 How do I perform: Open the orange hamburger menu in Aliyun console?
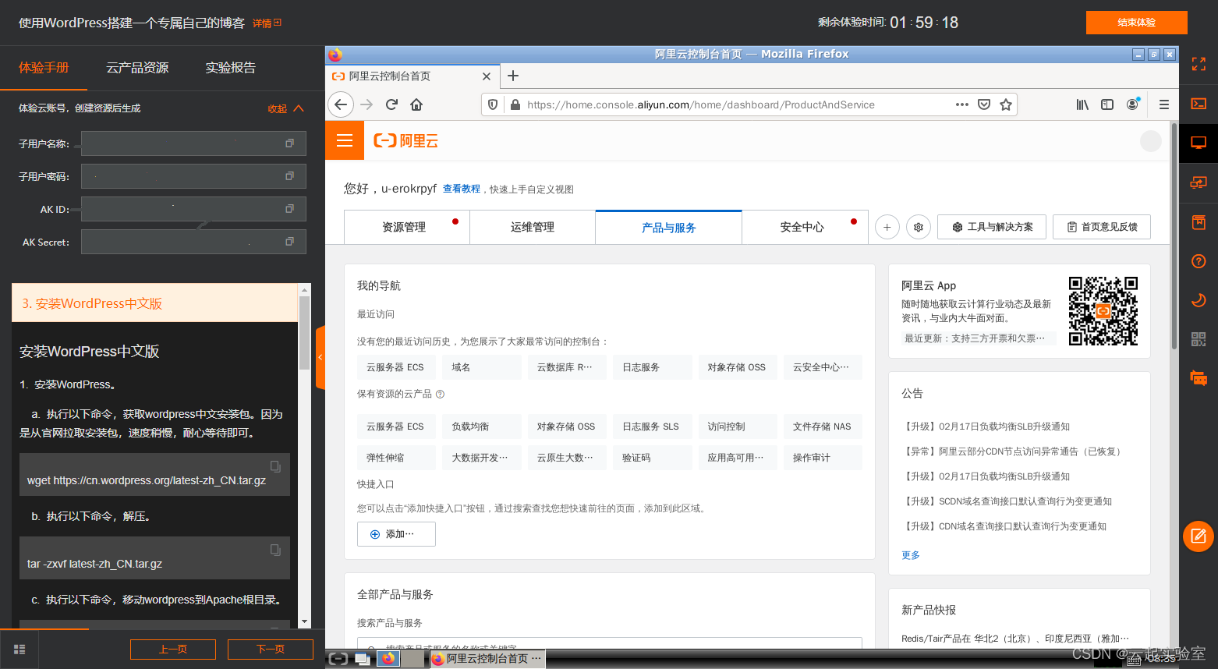pos(345,140)
